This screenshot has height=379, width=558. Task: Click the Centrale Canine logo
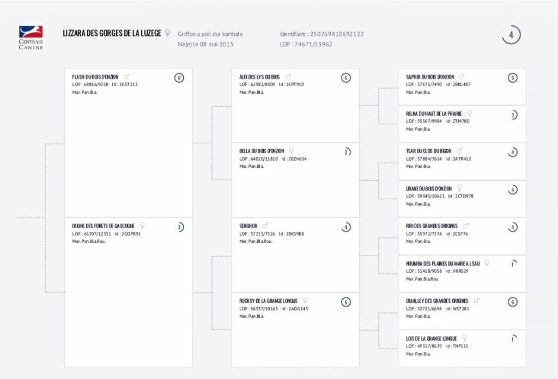(31, 38)
